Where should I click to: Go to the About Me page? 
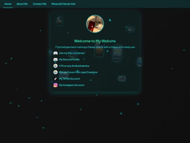[x=22, y=4]
